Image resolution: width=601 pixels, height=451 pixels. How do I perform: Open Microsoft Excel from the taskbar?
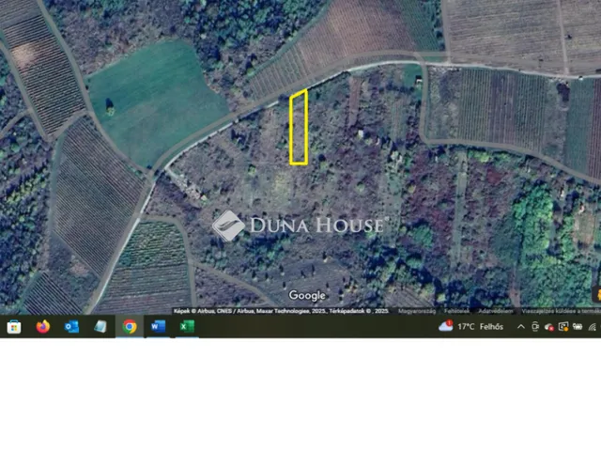click(186, 327)
